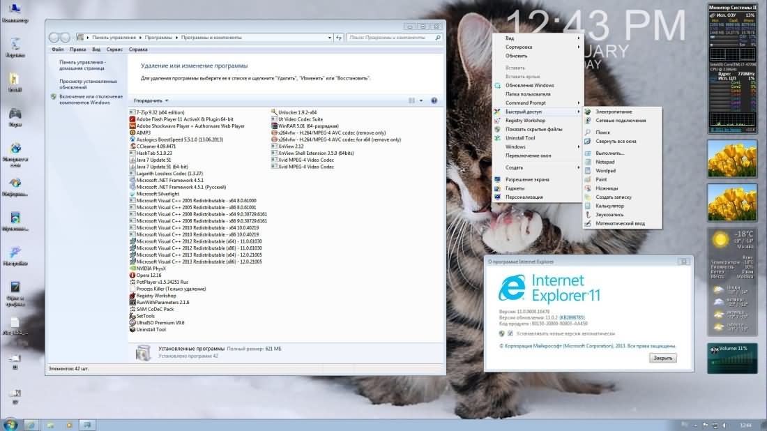This screenshot has width=767, height=431.
Task: Click the Персонализация icon in context menu
Action: (x=497, y=197)
